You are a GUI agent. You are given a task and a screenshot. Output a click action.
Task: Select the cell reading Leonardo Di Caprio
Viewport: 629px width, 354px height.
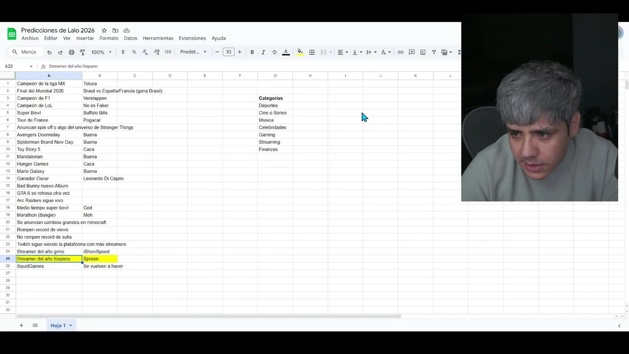[x=100, y=178]
